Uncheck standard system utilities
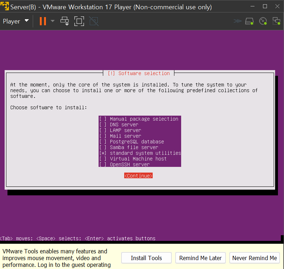Viewport: 284px width, 269px height. [x=103, y=153]
